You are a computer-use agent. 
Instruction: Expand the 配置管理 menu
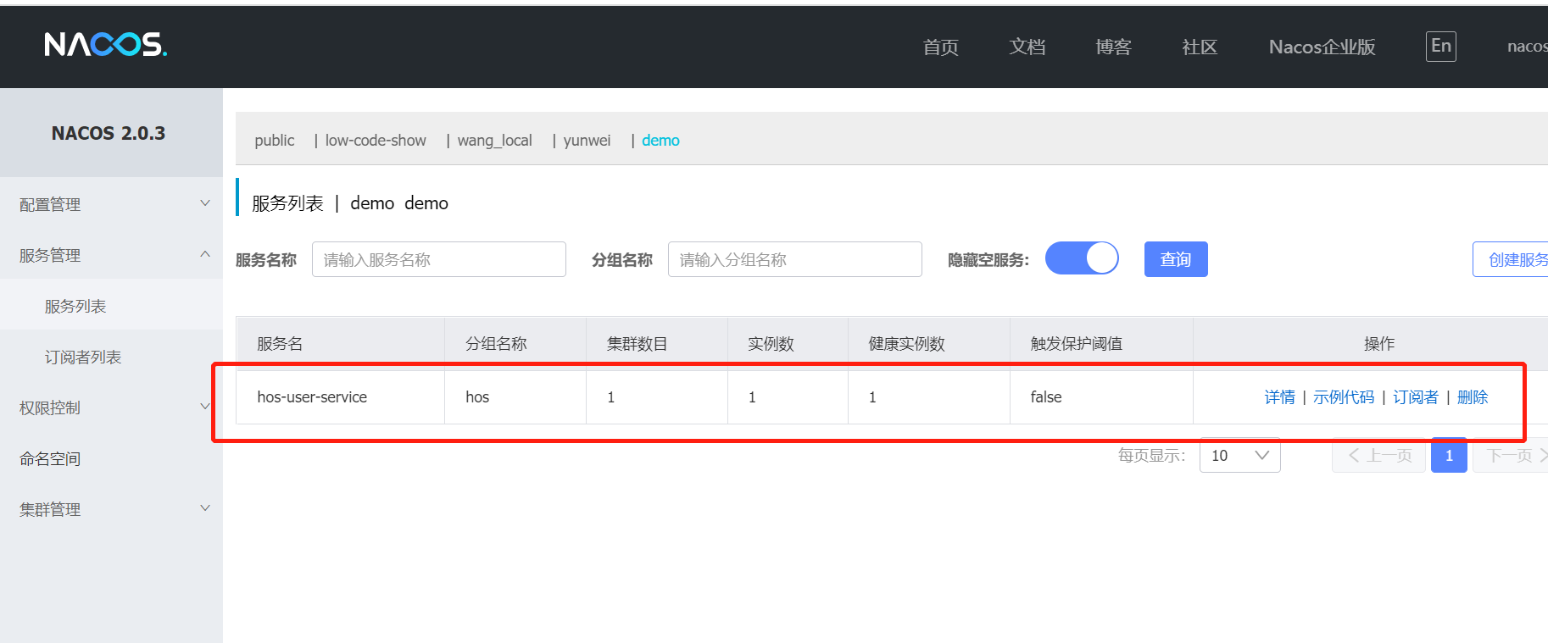click(111, 204)
